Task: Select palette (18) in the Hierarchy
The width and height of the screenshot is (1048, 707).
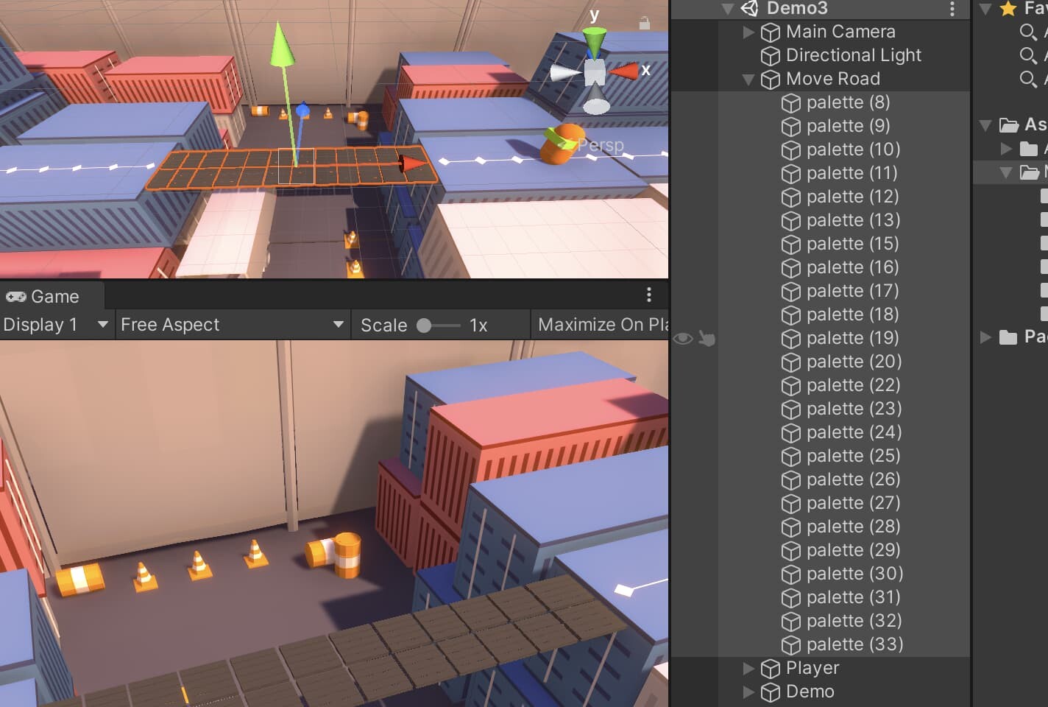Action: click(x=853, y=314)
